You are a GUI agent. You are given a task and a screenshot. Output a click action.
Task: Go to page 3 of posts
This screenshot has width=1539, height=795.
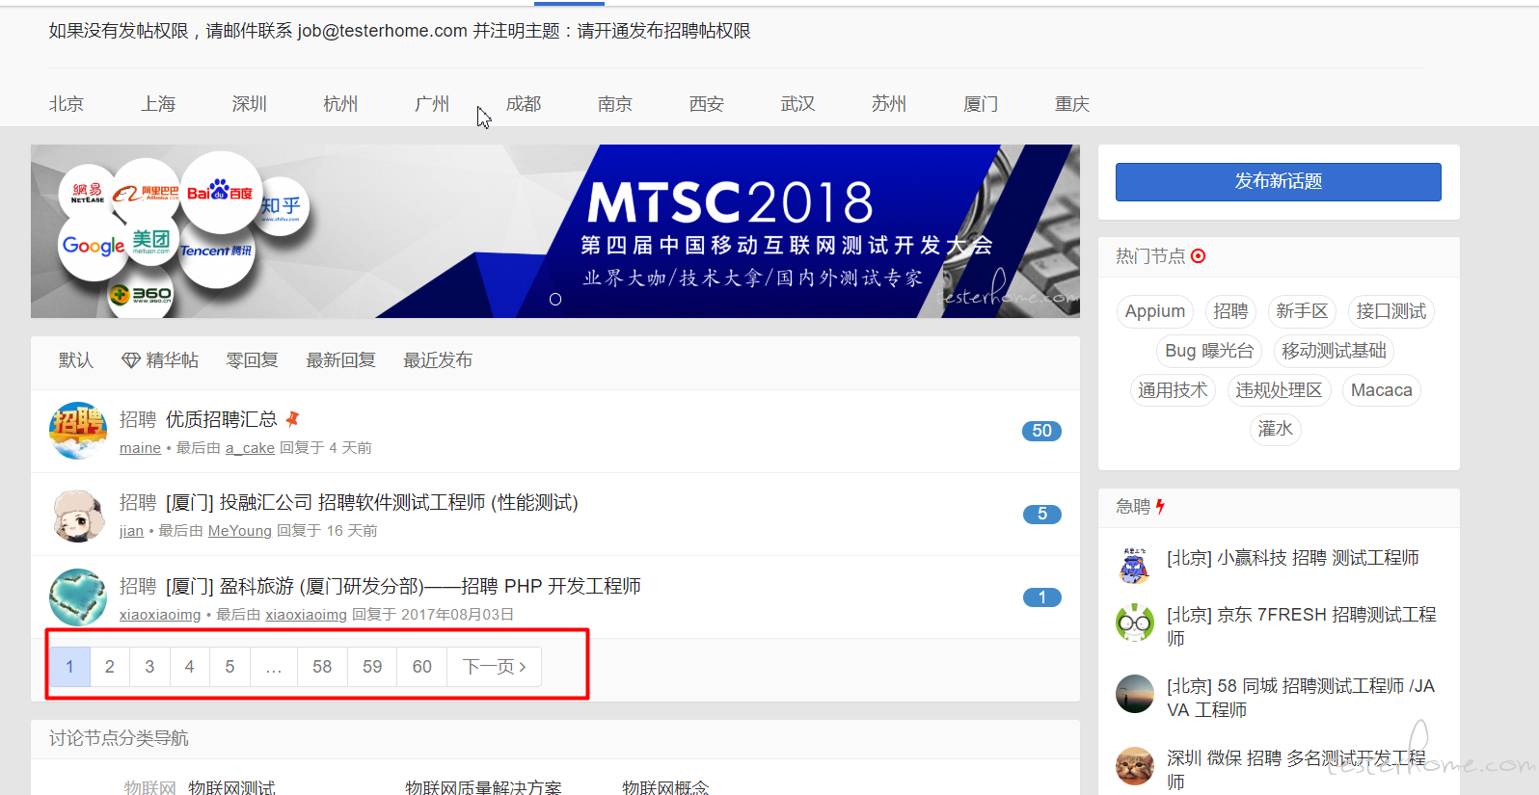(149, 667)
